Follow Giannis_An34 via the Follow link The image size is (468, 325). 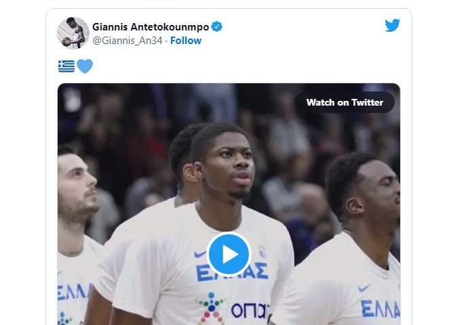186,41
